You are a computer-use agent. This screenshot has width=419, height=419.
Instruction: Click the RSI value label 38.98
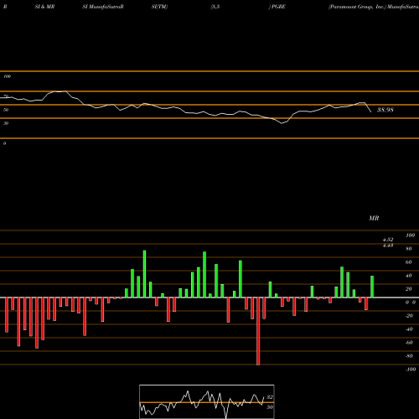385,110
